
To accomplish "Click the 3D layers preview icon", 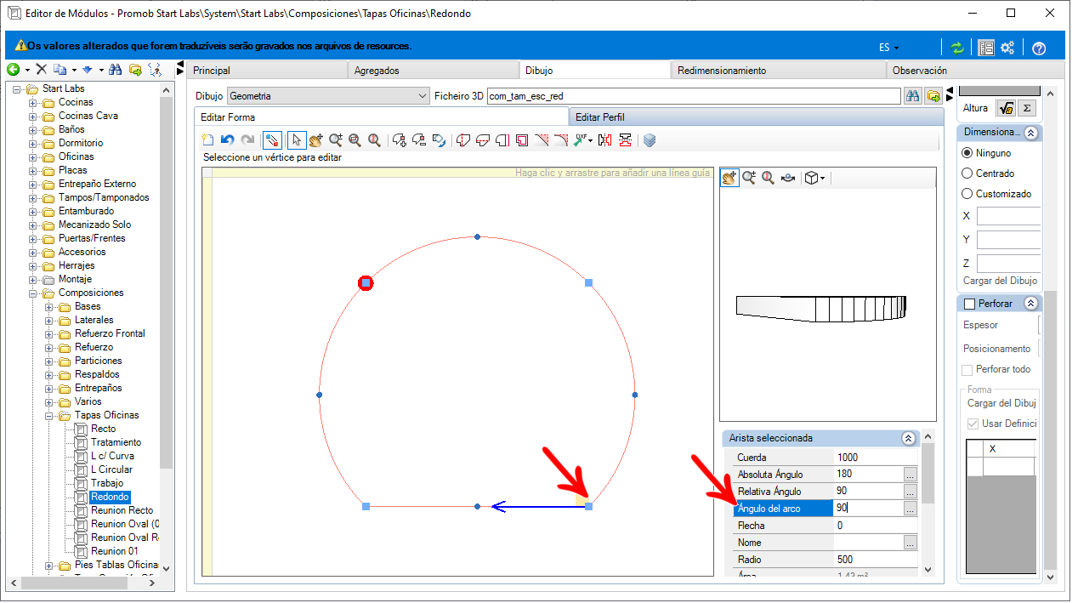I will [650, 140].
